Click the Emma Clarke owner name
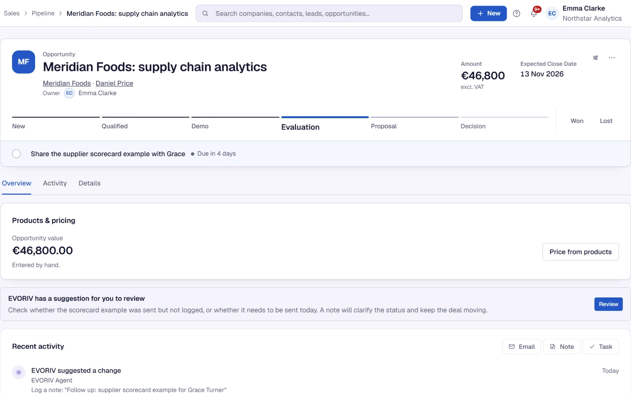 (x=97, y=93)
